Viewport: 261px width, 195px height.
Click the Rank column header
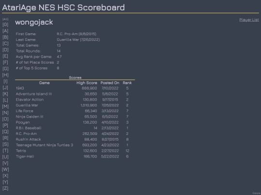click(x=127, y=83)
